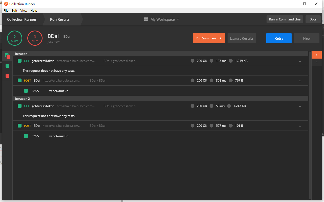Click status dot beside 200 OK with 137 ms
Viewport: 324px width, 202px height.
click(x=192, y=61)
